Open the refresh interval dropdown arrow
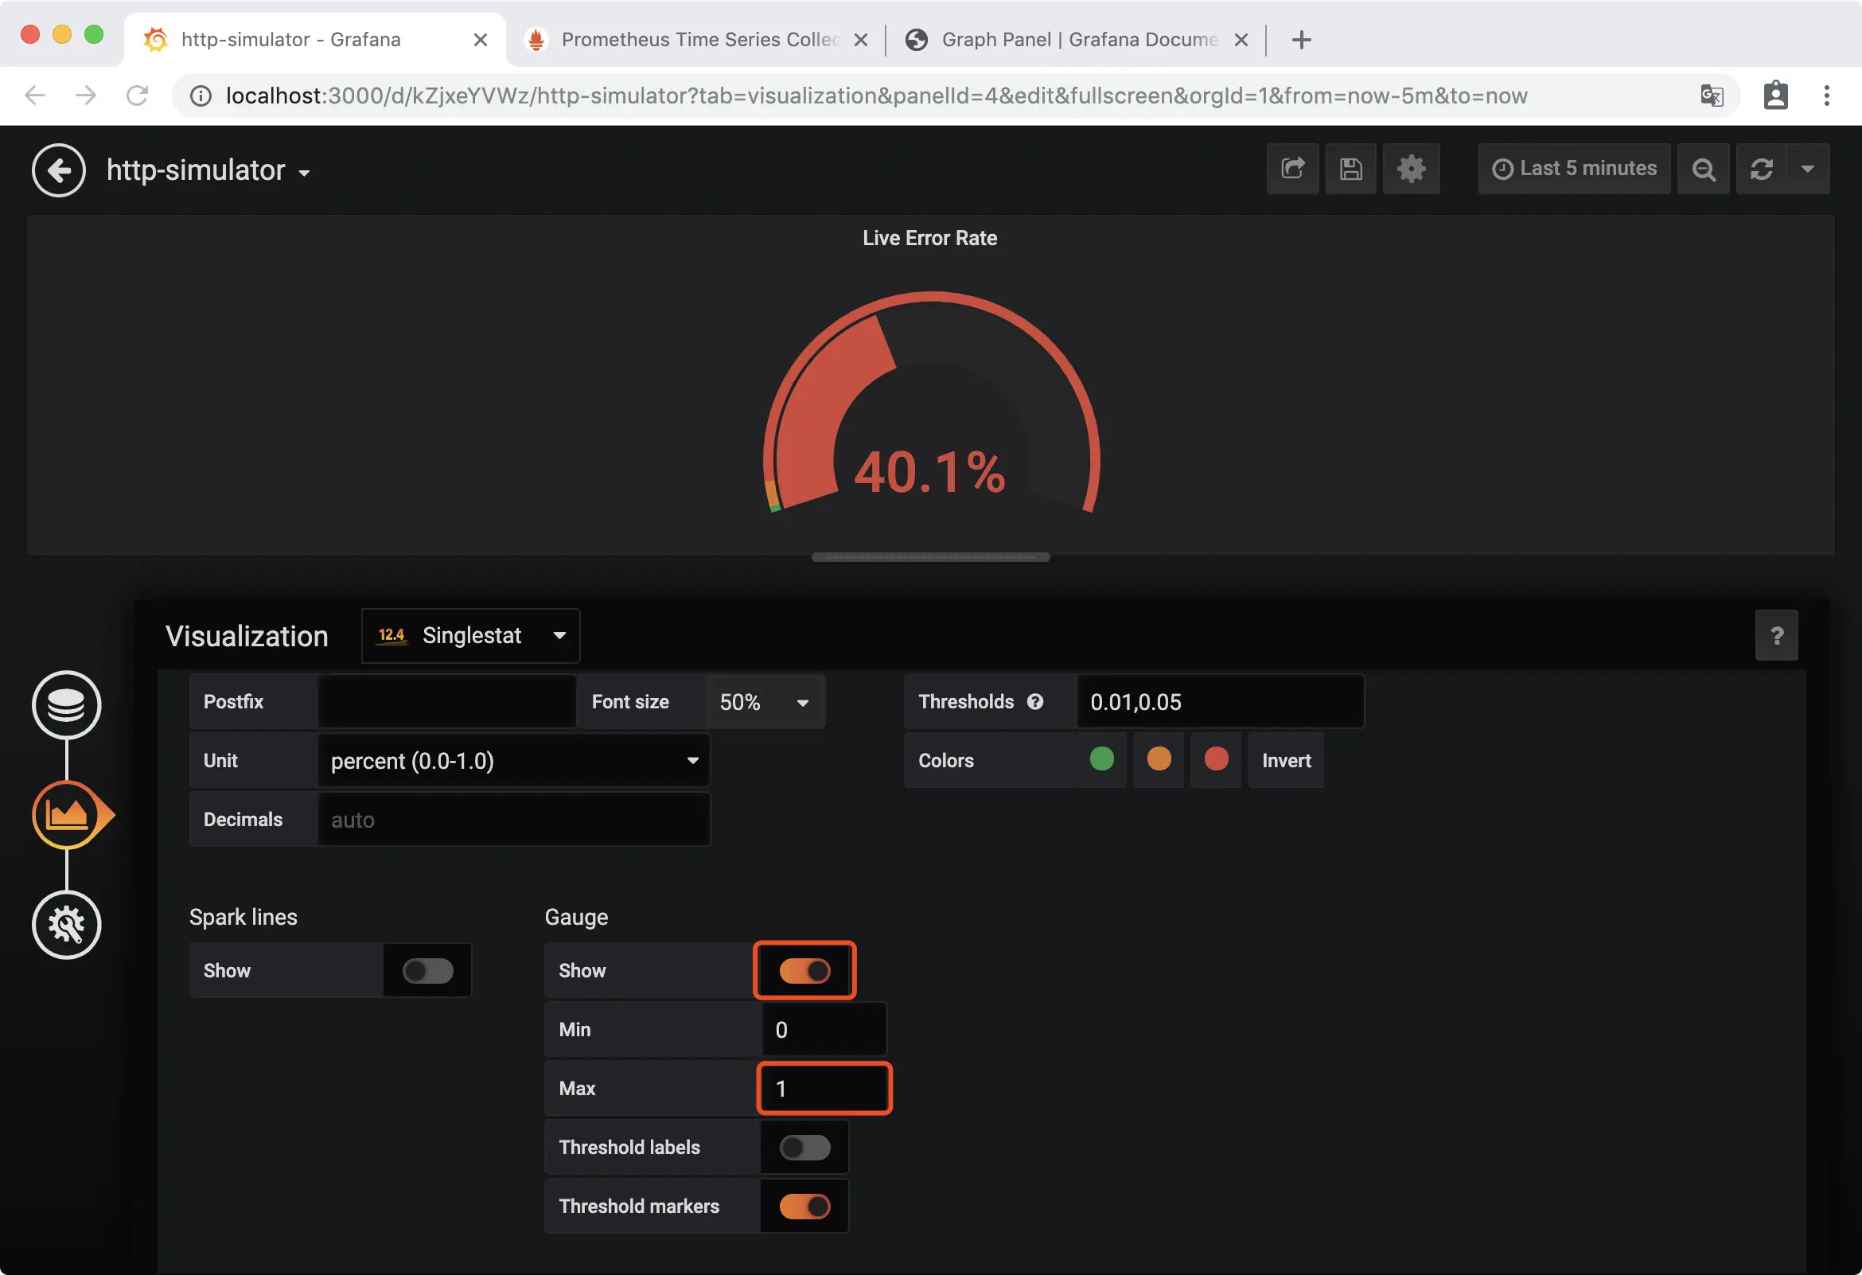Image resolution: width=1862 pixels, height=1275 pixels. 1808,169
